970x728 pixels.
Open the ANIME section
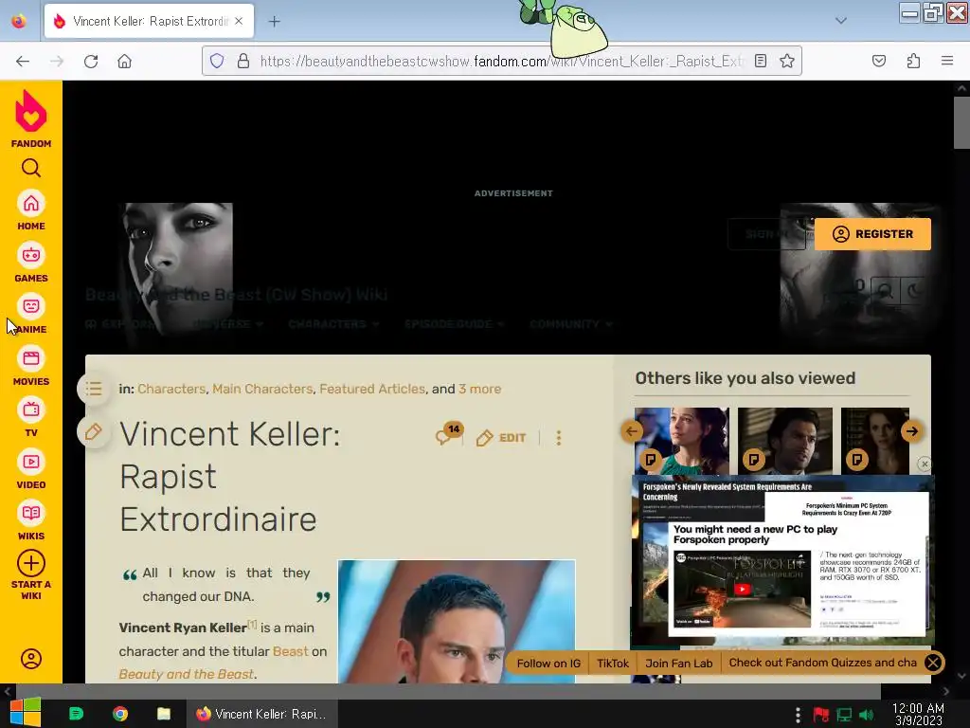tap(31, 314)
